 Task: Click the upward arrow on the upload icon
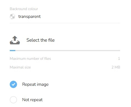(15, 38)
